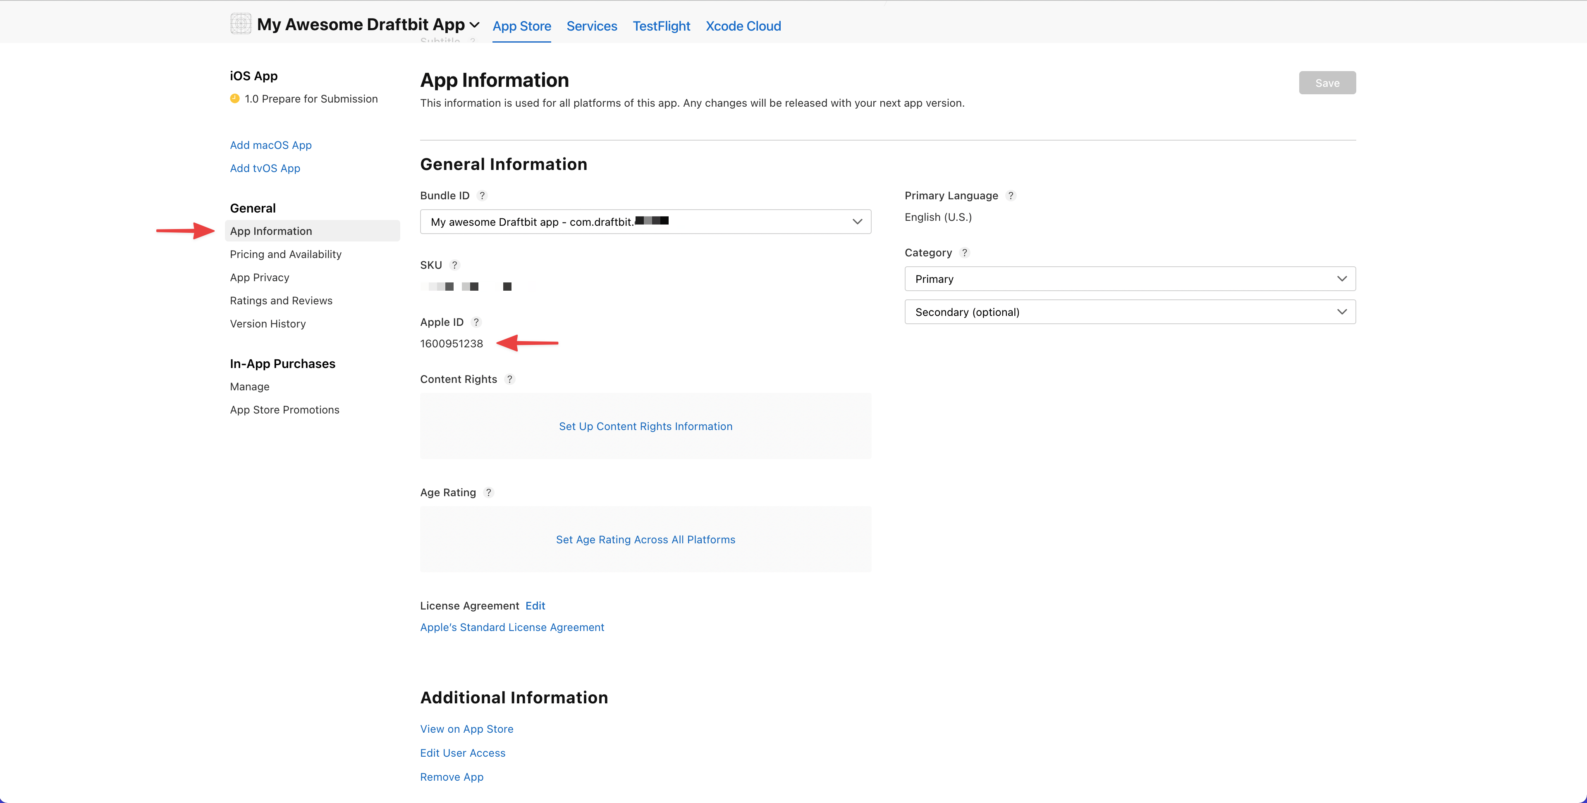
Task: Open the Xcode Cloud tab
Action: [743, 26]
